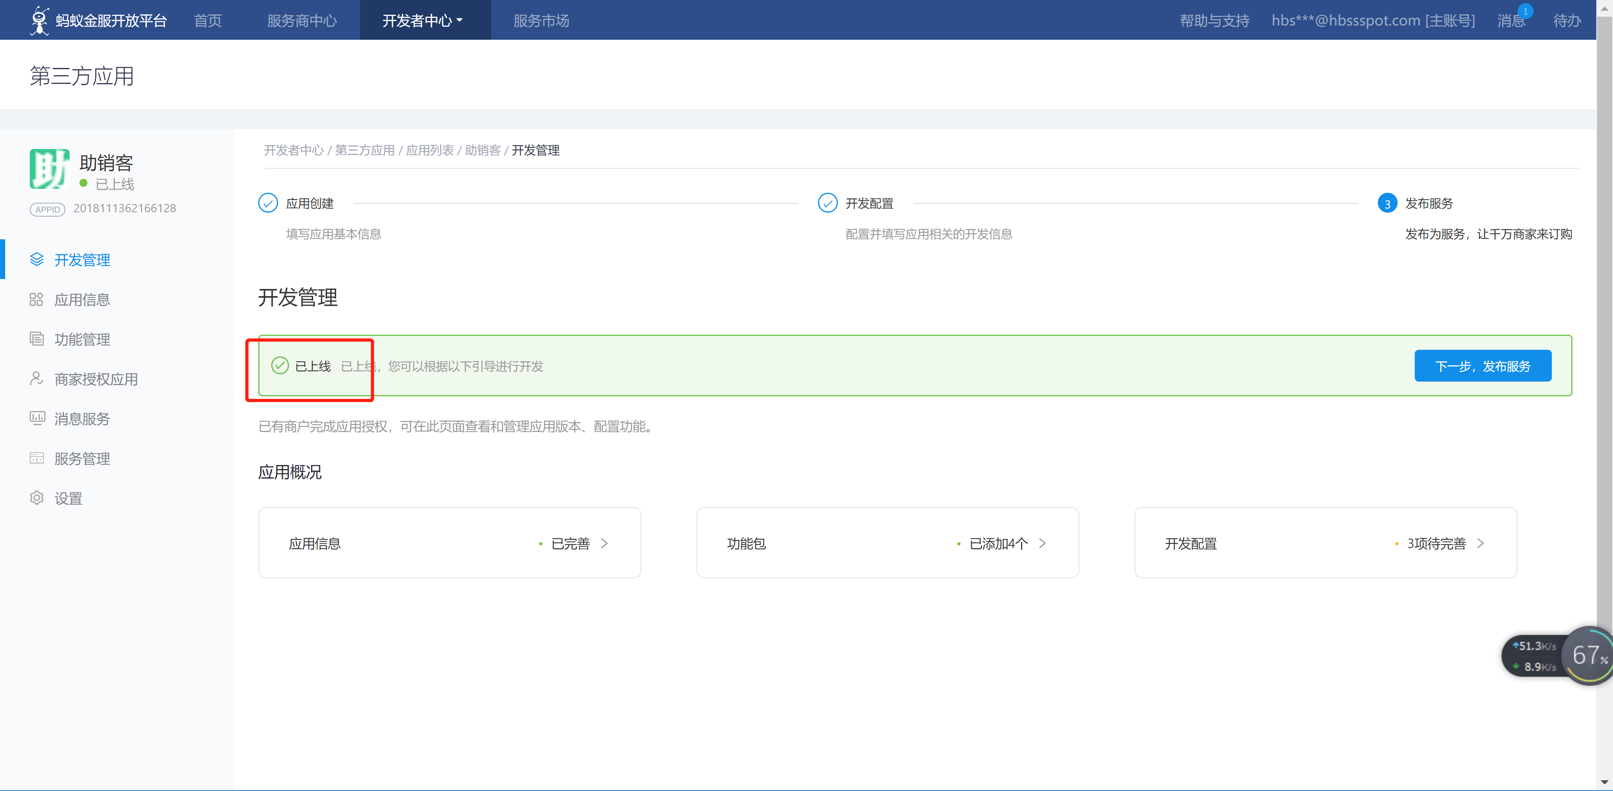Image resolution: width=1613 pixels, height=791 pixels.
Task: Click the 应用列表 breadcrumb link
Action: tap(429, 150)
